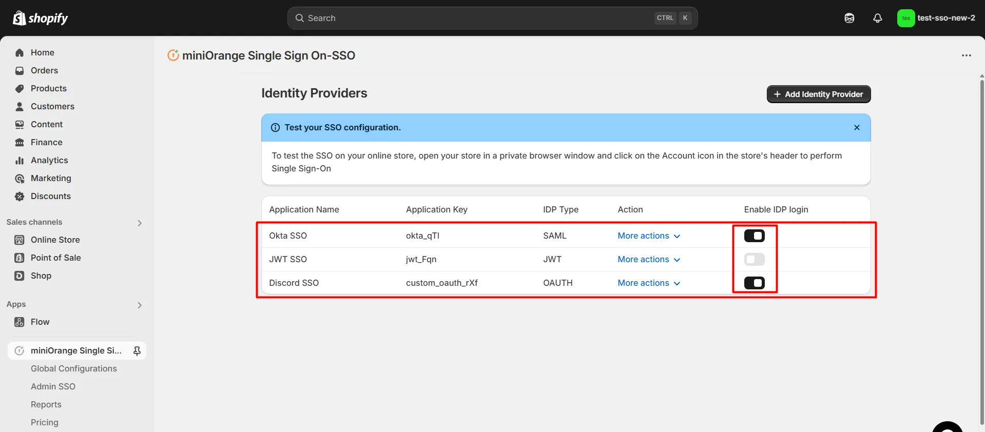Screen dimensions: 985x432
Task: Click the Online Store icon
Action: pyautogui.click(x=20, y=240)
